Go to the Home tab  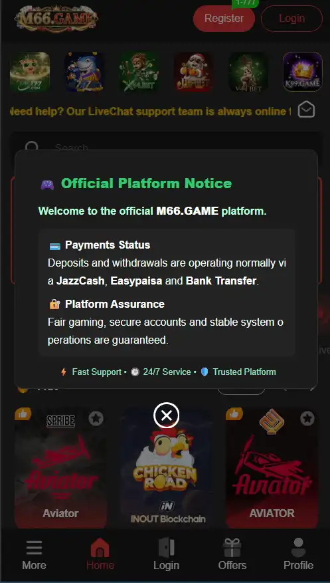point(100,555)
